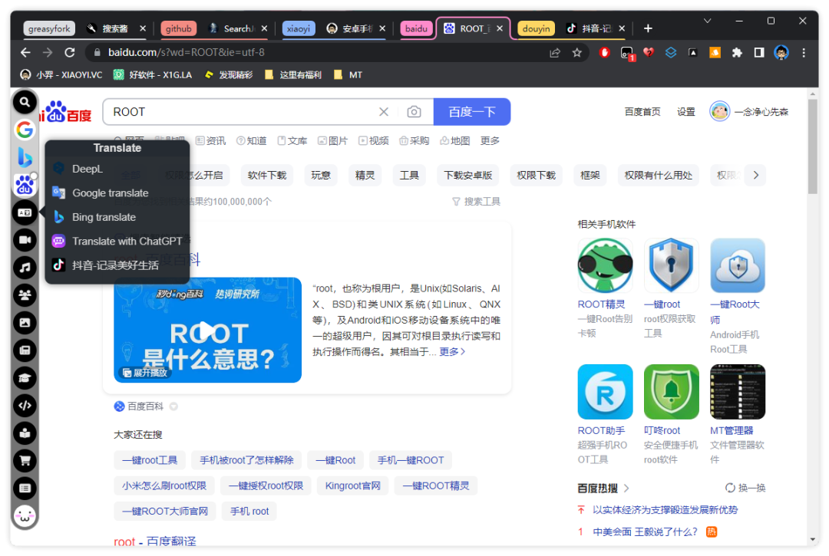Screen dimensions: 829x556
Task: Open the MT bookmarks folder
Action: coord(348,75)
